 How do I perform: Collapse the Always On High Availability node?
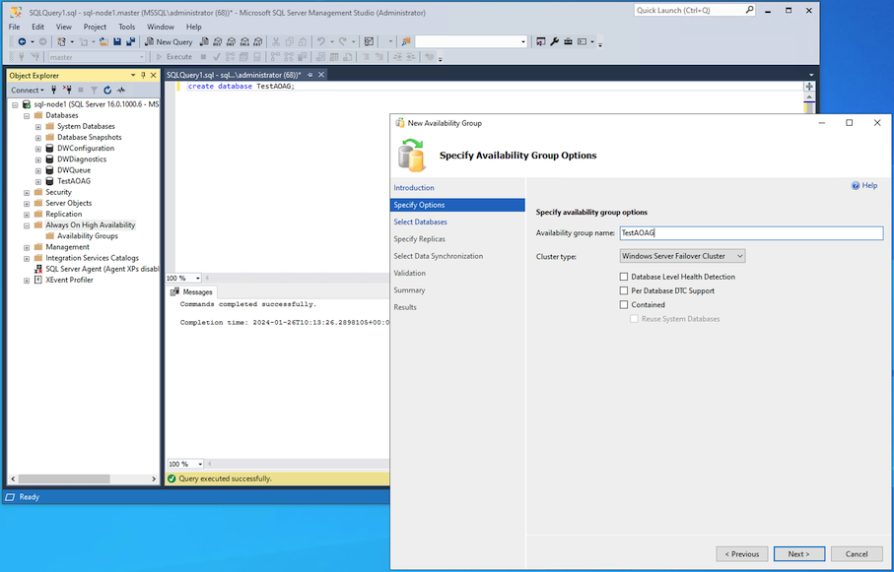coord(27,225)
